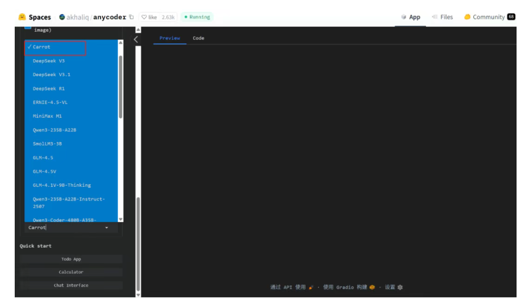Choose DeepSeek R1 from the list
Viewport: 527px width, 305px height.
point(71,89)
